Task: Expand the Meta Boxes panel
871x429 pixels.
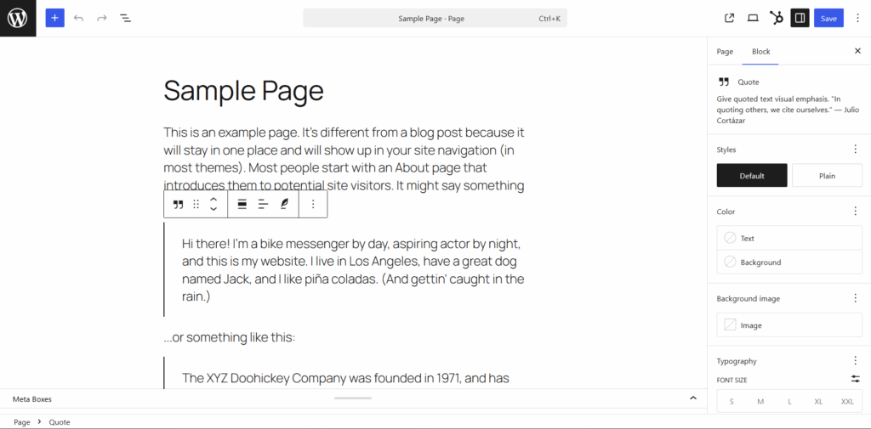Action: (692, 398)
